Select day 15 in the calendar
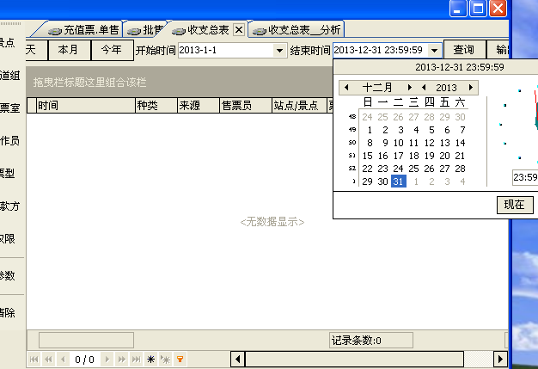538x369 pixels. pos(369,156)
